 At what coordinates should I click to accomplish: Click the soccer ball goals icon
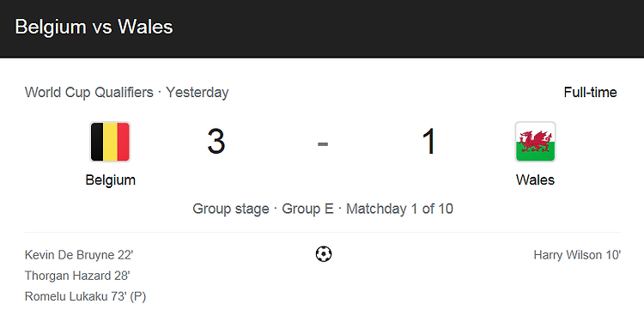tap(324, 254)
